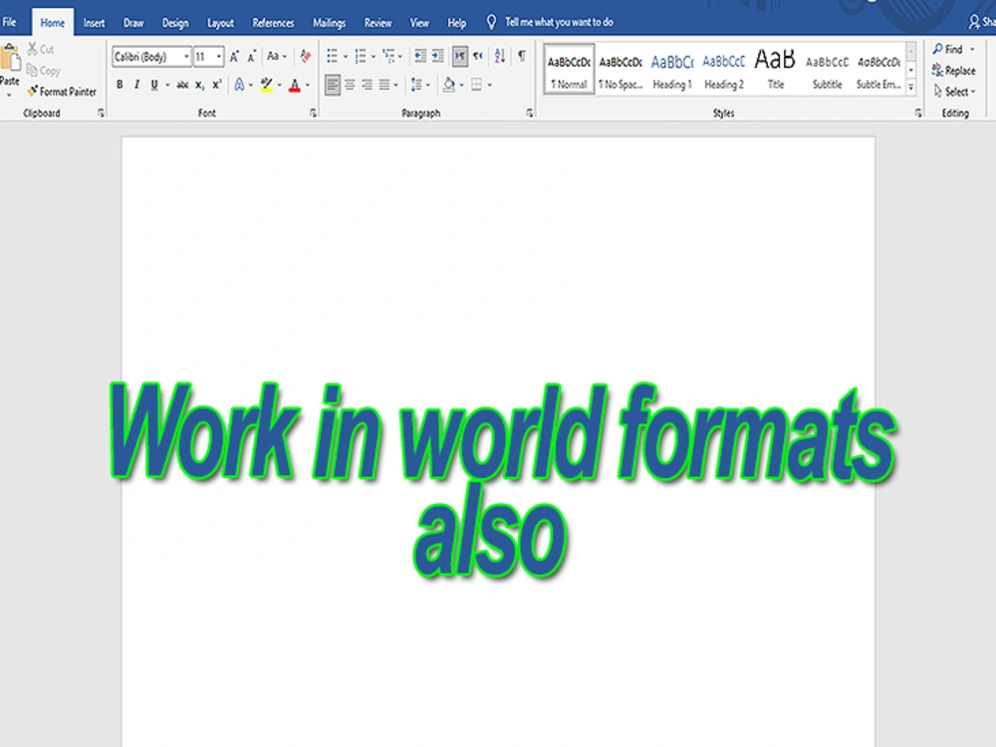Viewport: 996px width, 747px height.
Task: Apply yellow text highlight color
Action: click(267, 85)
